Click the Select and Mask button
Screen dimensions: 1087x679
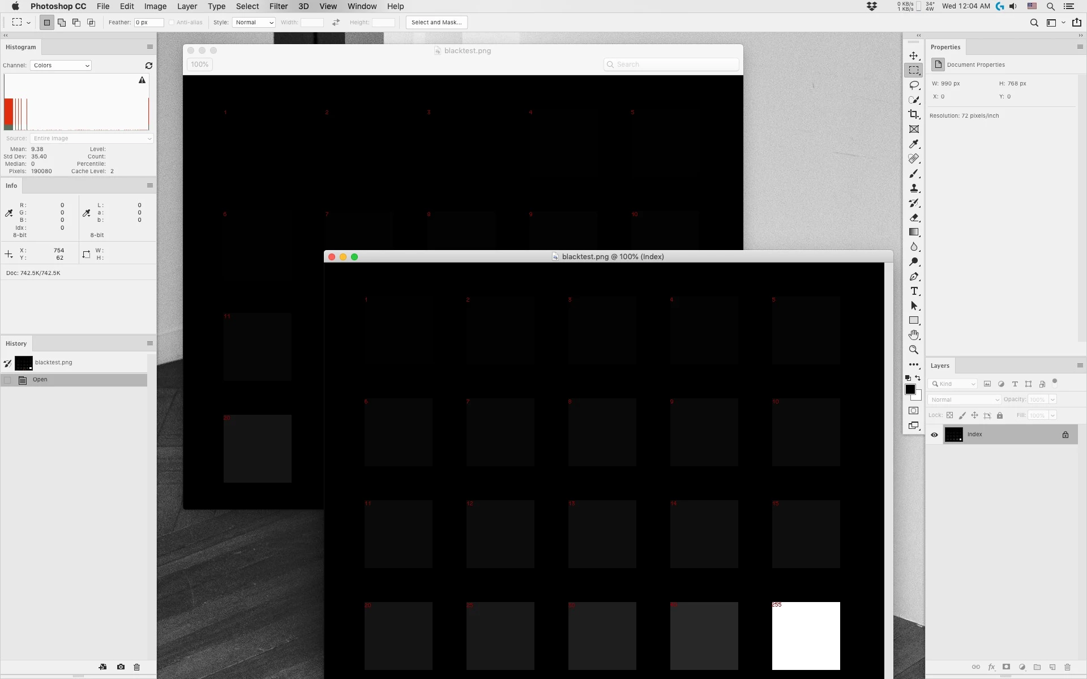coord(436,23)
